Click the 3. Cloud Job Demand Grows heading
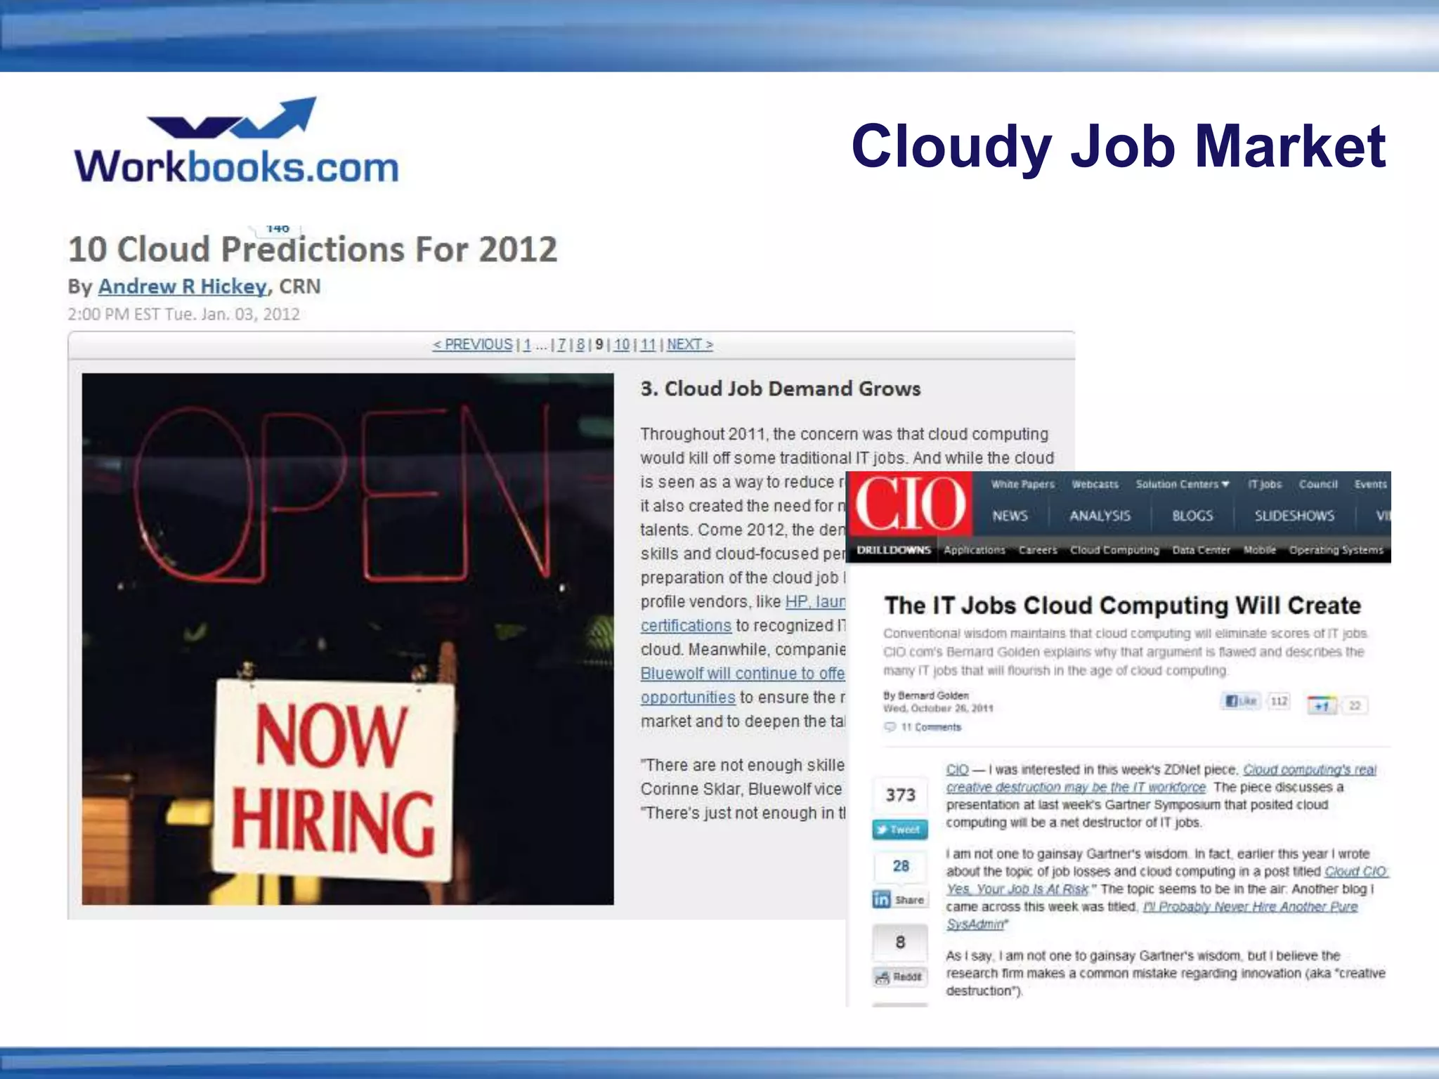This screenshot has width=1439, height=1079. click(x=780, y=389)
